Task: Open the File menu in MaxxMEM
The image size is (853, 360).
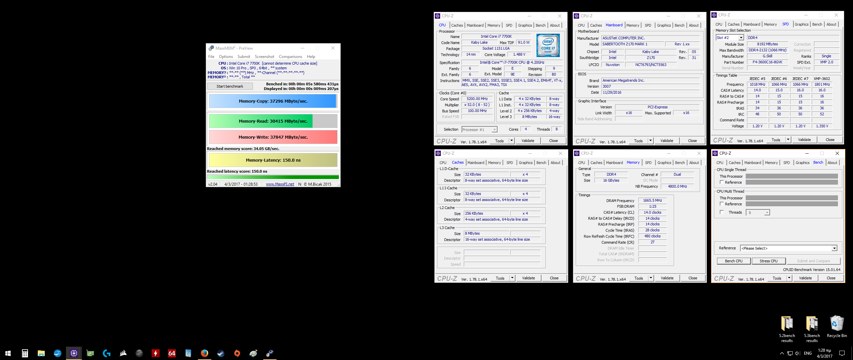Action: click(211, 57)
